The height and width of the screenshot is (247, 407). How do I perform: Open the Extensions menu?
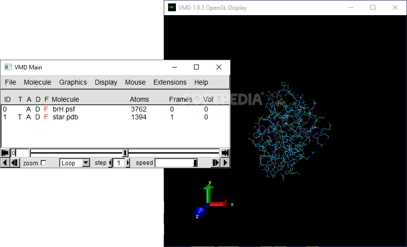pos(170,82)
